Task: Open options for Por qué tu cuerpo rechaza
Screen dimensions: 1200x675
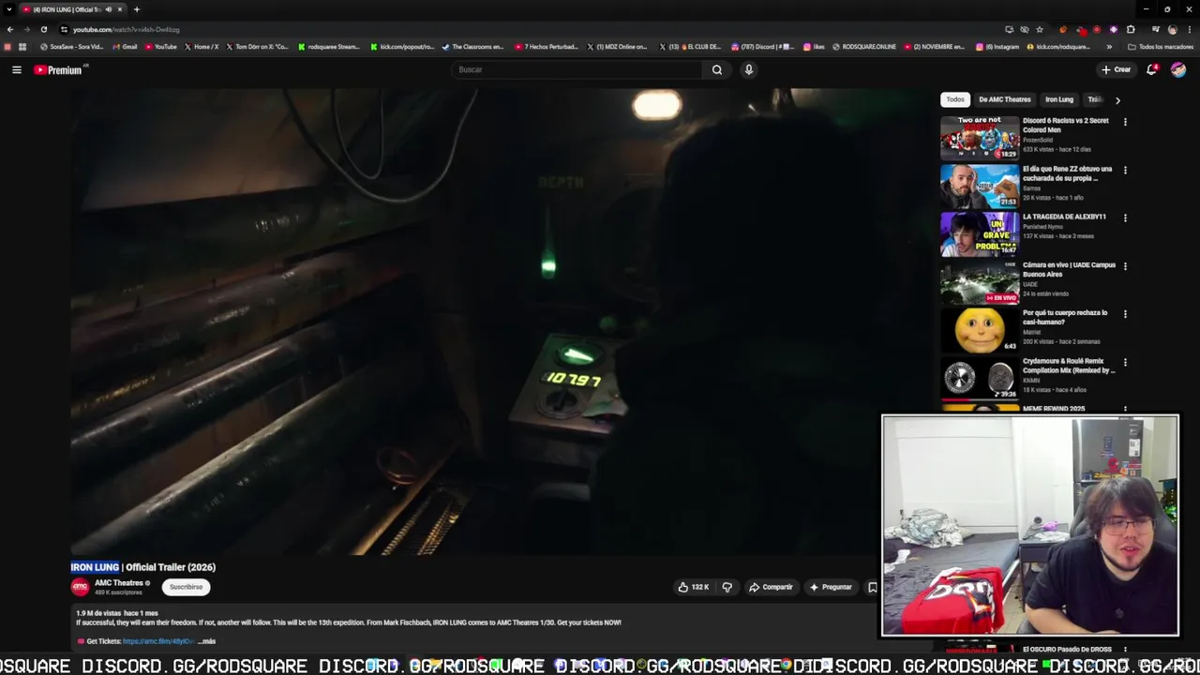Action: click(1125, 314)
